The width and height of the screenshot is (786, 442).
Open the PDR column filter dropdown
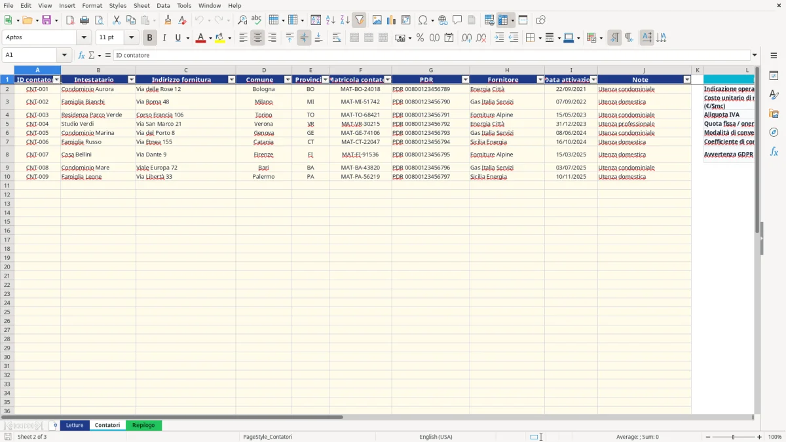tap(465, 80)
